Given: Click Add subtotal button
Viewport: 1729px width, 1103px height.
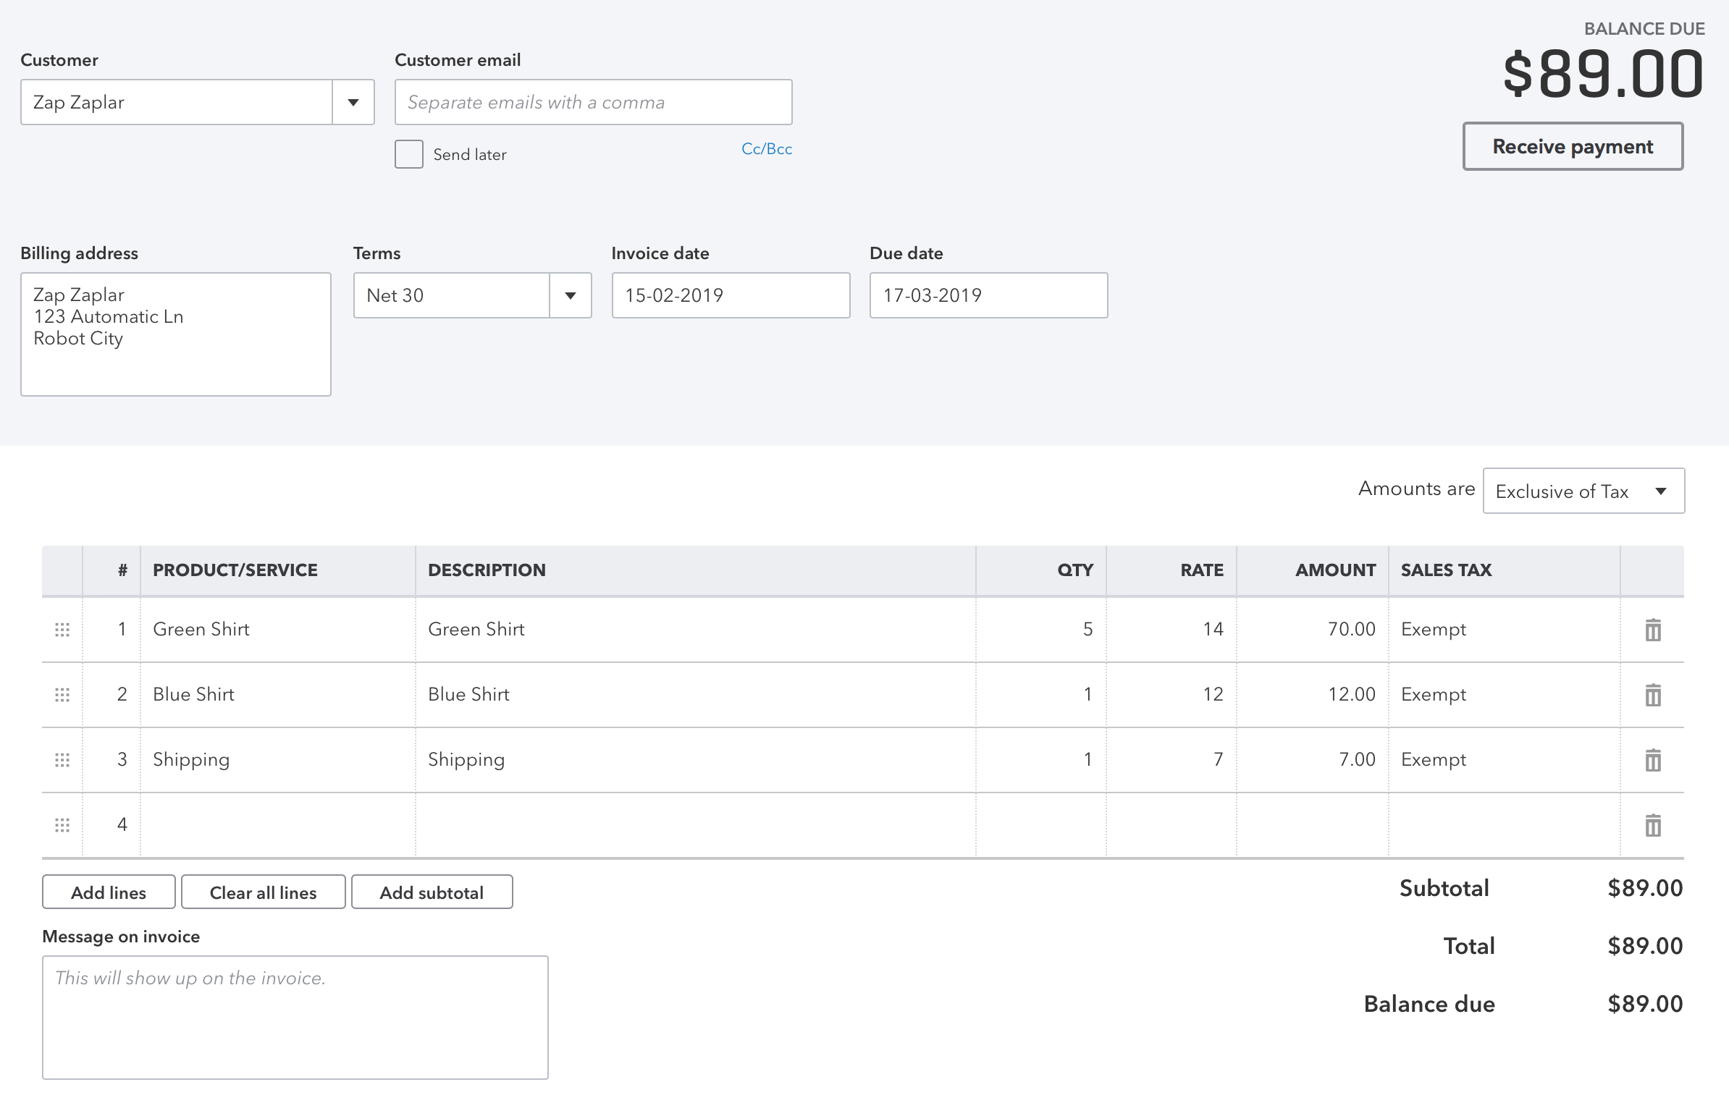Looking at the screenshot, I should click(432, 892).
